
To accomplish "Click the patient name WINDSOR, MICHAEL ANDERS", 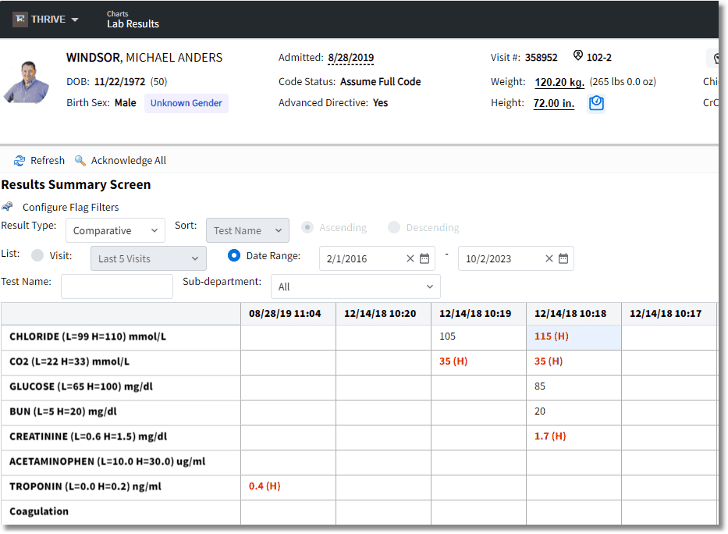I will point(144,58).
